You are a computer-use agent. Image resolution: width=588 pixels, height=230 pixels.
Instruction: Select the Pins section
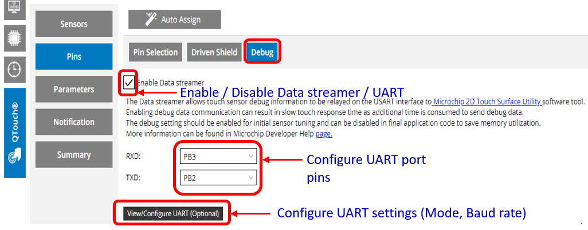click(74, 57)
